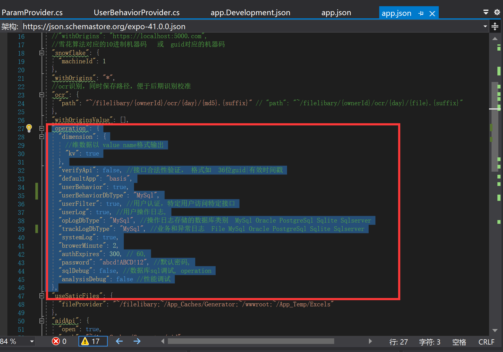Collapse the "aidApi" block

pyautogui.click(x=42, y=321)
